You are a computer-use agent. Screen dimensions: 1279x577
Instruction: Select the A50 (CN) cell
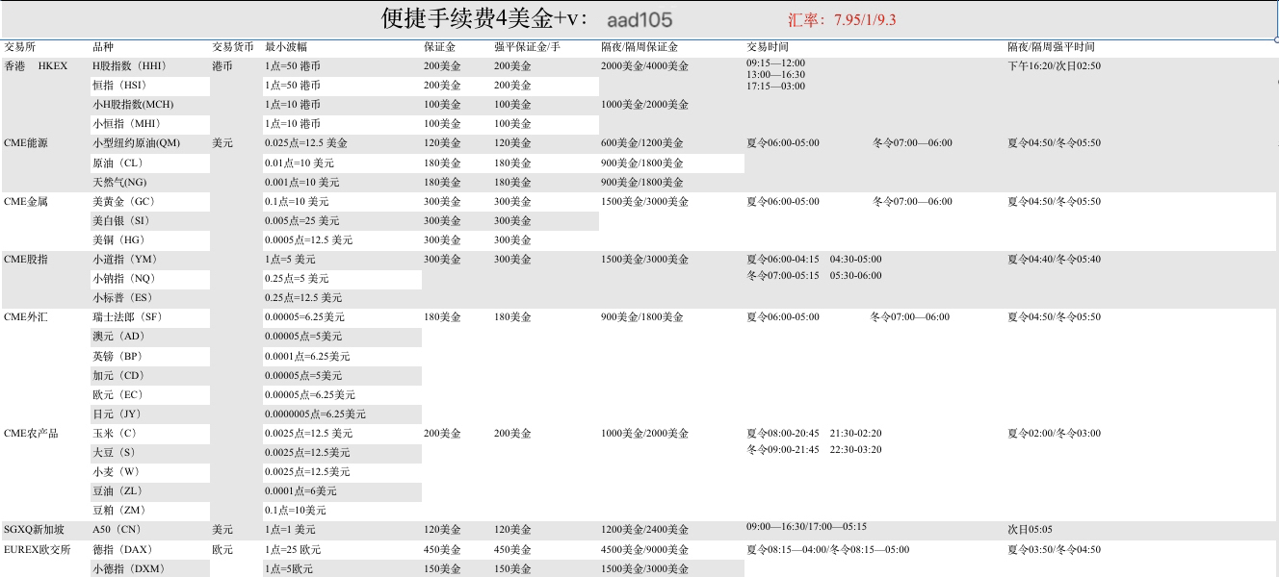117,530
